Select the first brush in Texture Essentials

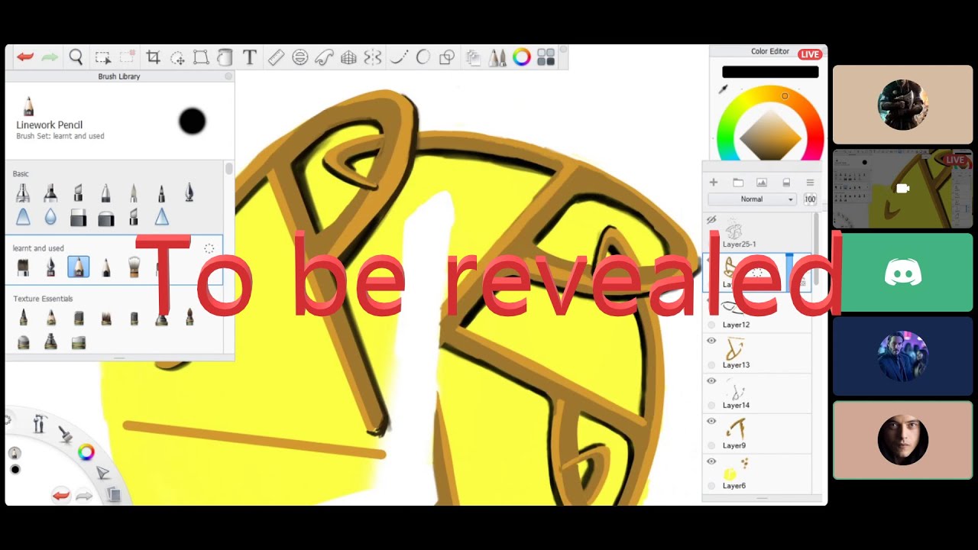pyautogui.click(x=23, y=318)
